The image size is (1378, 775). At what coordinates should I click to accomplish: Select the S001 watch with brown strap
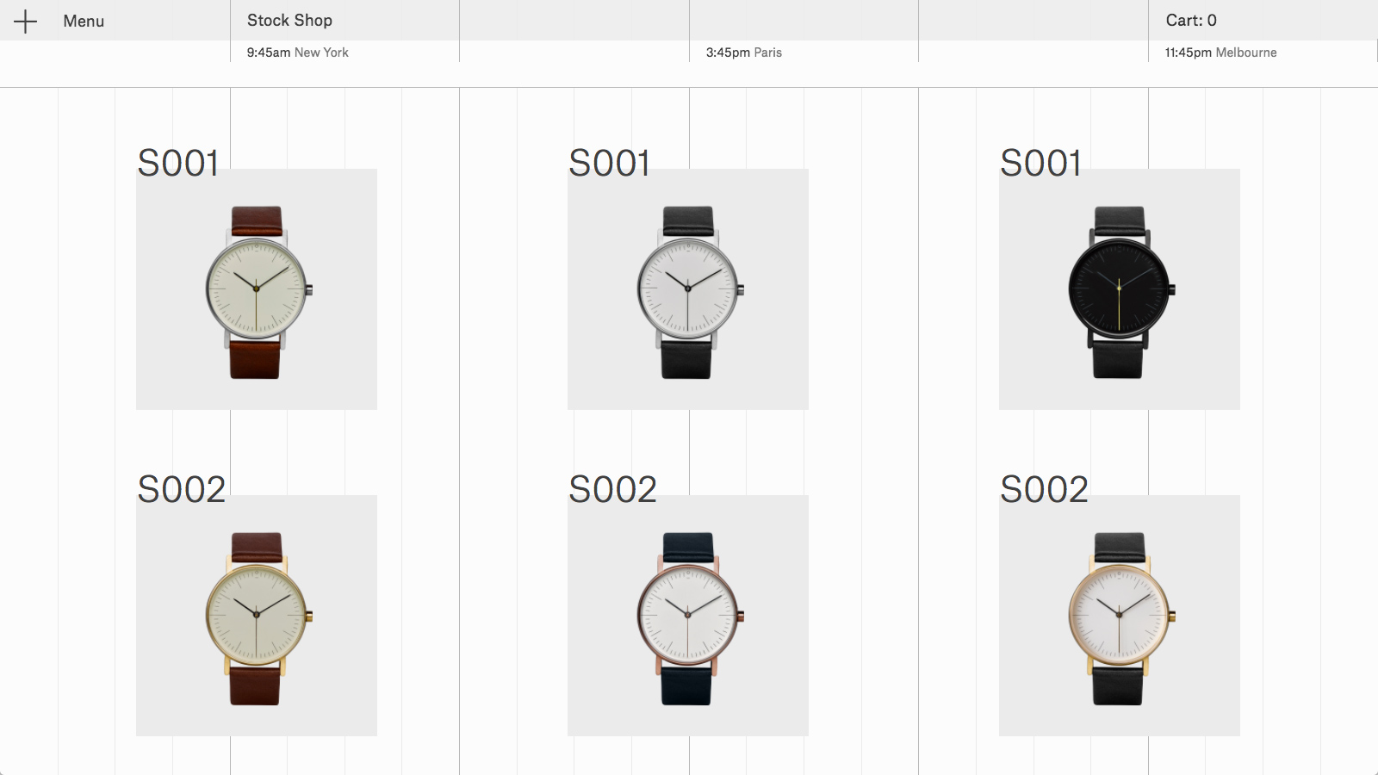tap(257, 289)
